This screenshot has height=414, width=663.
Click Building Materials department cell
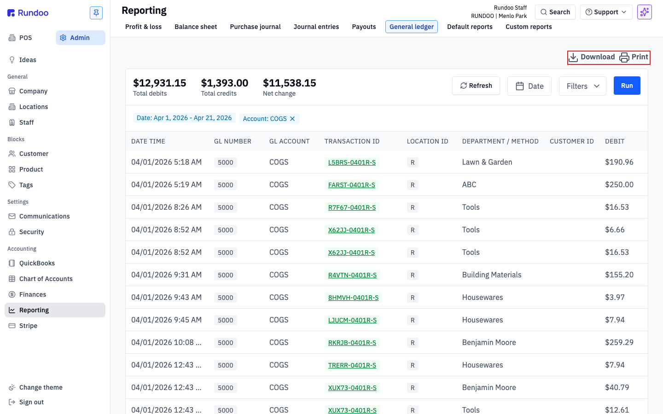pyautogui.click(x=492, y=275)
